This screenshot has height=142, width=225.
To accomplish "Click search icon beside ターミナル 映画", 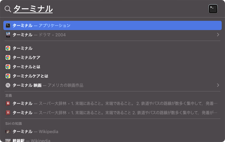I will click(8, 85).
